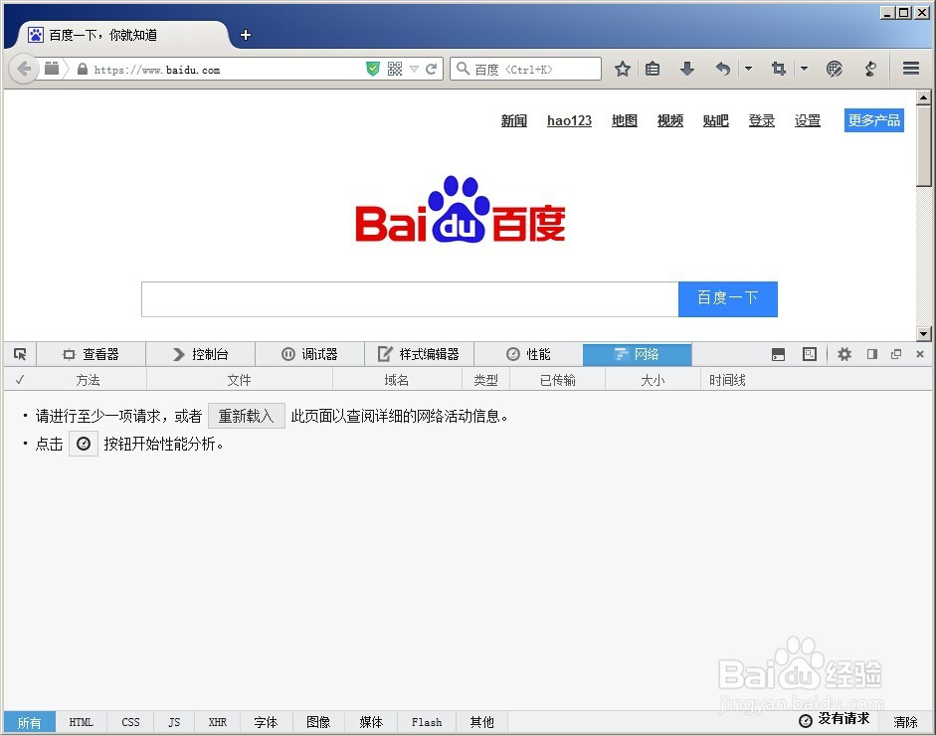
Task: Open the 新闻 link
Action: coord(514,120)
